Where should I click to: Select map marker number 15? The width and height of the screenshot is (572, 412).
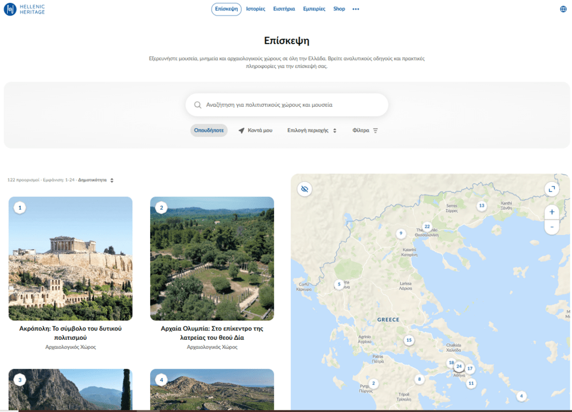click(x=409, y=340)
